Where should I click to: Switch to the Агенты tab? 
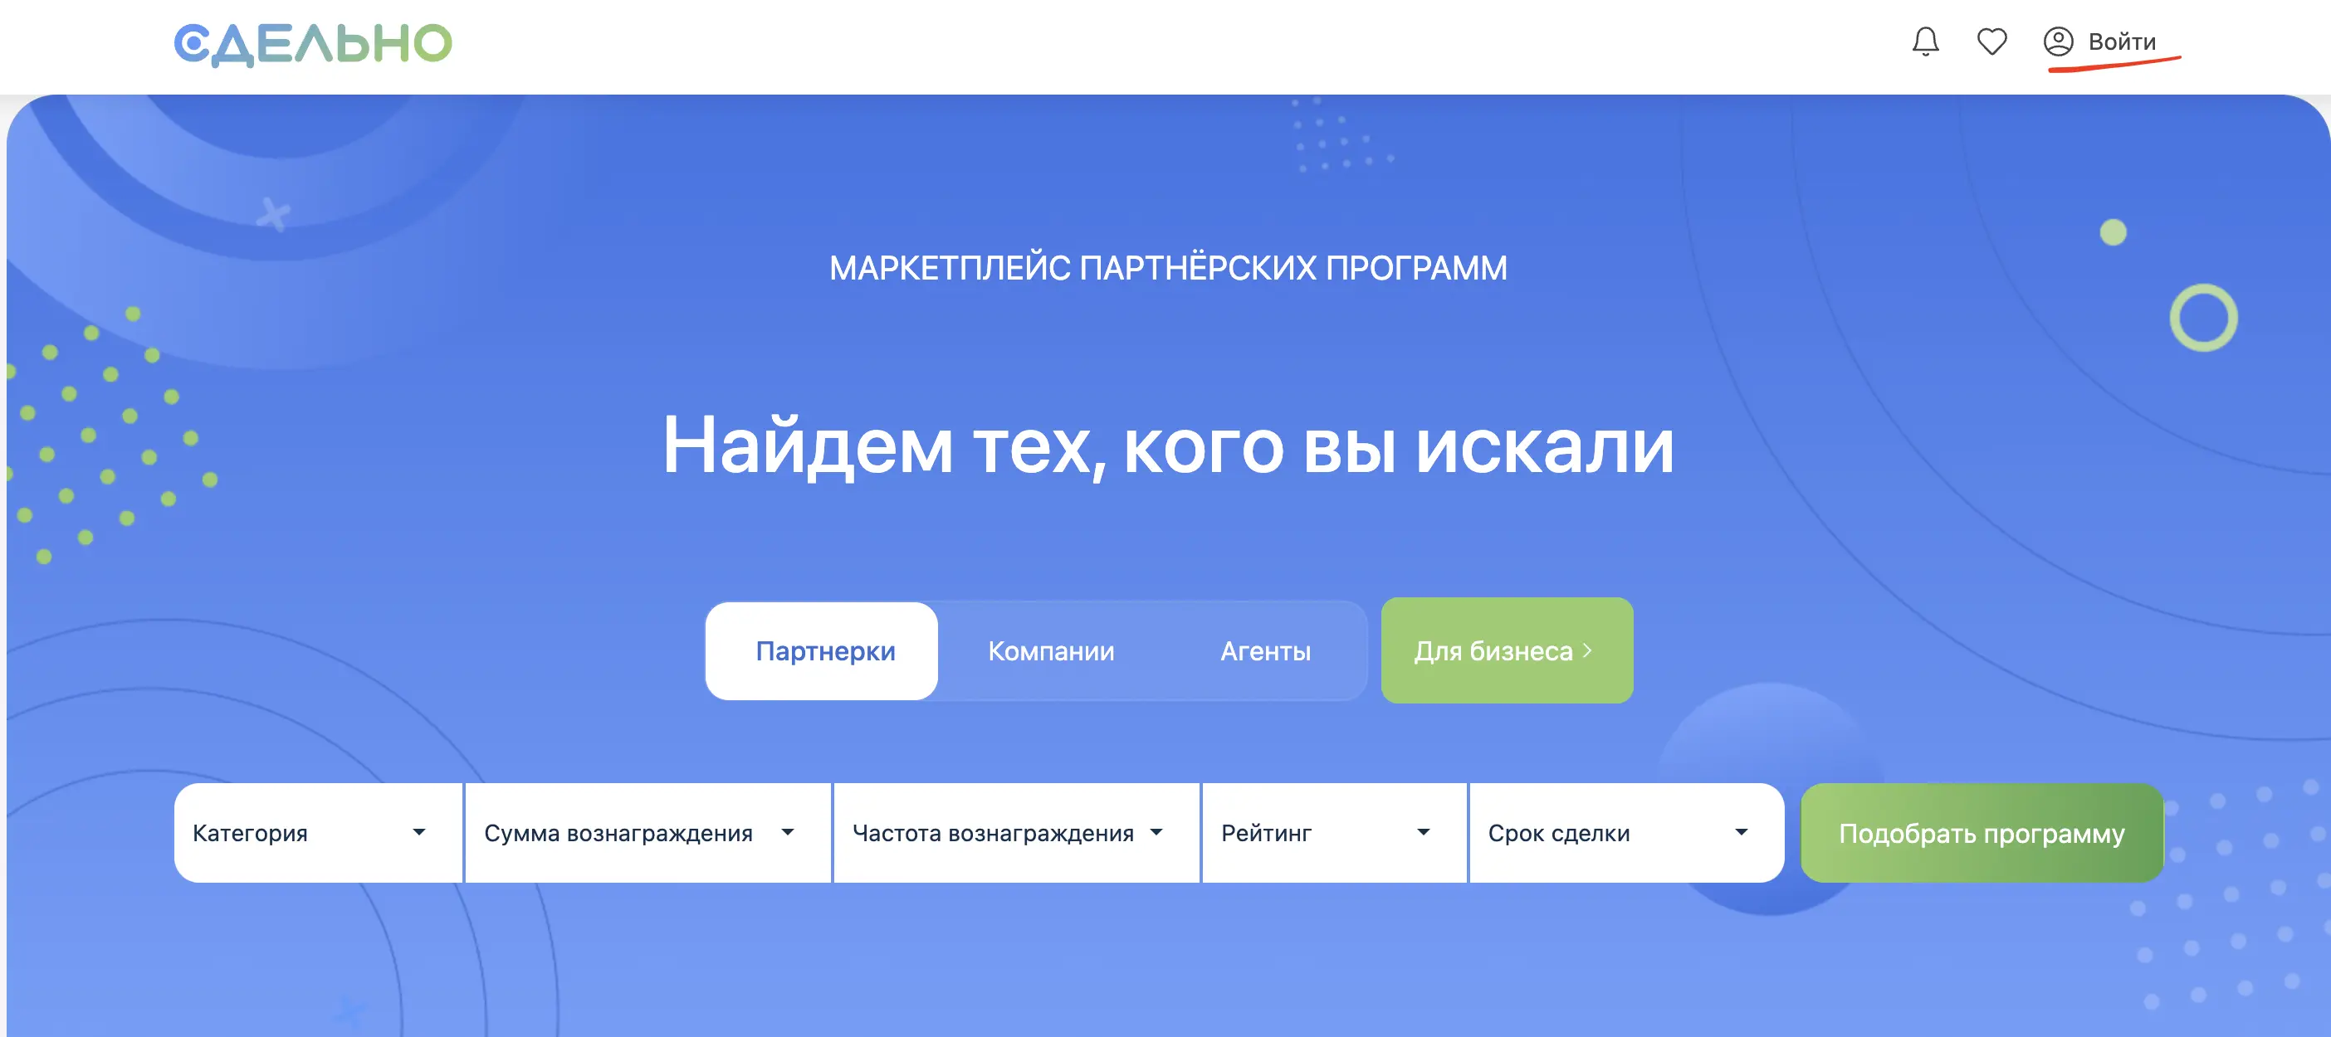click(x=1264, y=650)
